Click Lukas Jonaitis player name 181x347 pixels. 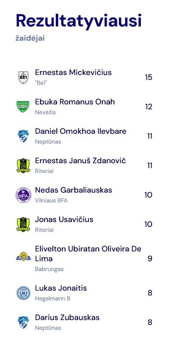coord(61,288)
